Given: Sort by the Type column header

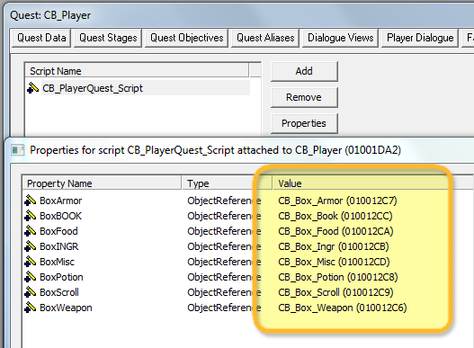Looking at the screenshot, I should coord(227,183).
